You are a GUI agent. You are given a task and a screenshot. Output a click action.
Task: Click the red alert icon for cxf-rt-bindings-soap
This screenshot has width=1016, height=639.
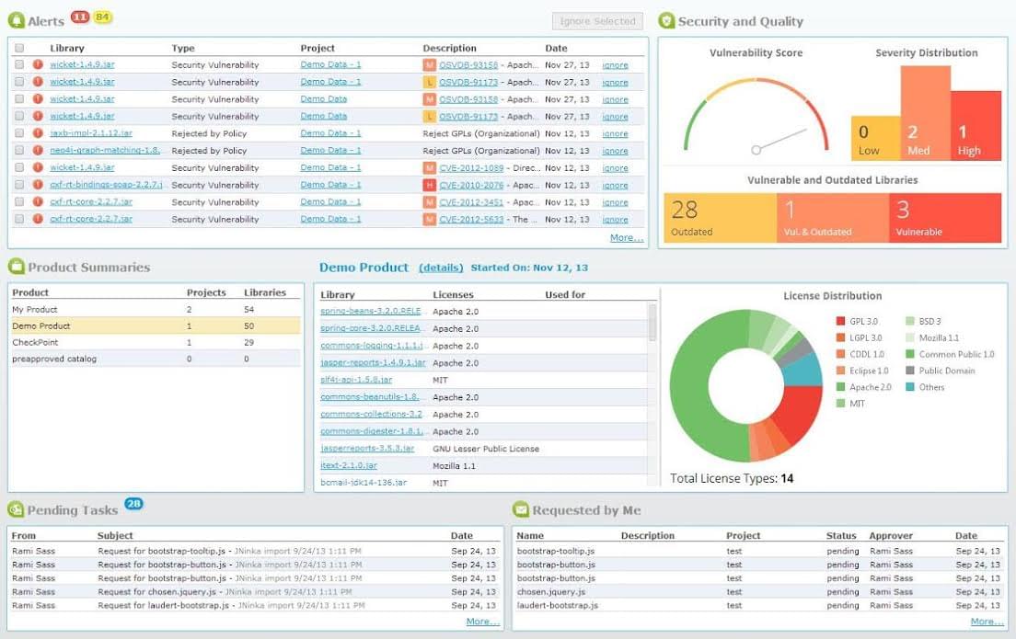(38, 185)
